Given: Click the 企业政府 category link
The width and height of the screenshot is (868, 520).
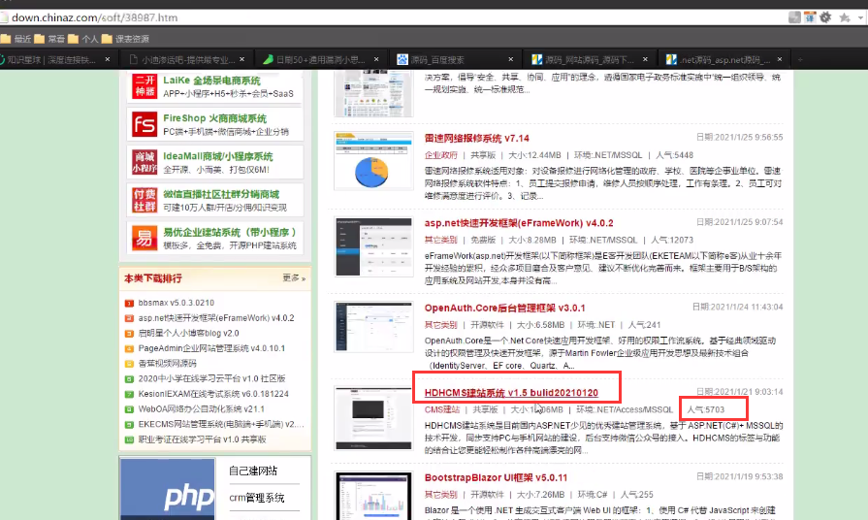Looking at the screenshot, I should pos(440,154).
